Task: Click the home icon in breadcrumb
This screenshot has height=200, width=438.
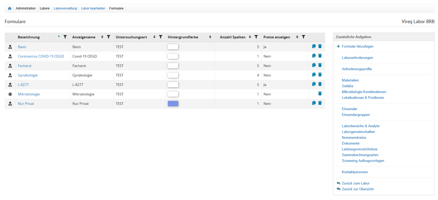Action: (10, 8)
